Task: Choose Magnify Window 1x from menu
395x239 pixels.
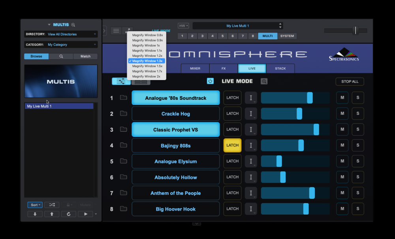Action: (147, 45)
